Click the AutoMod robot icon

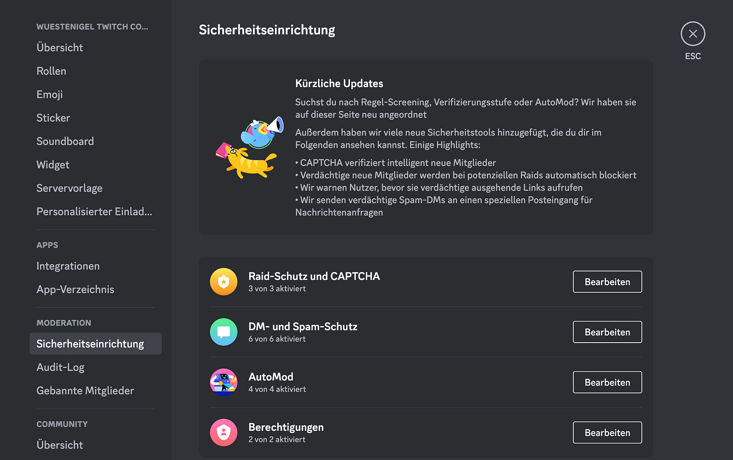[224, 382]
